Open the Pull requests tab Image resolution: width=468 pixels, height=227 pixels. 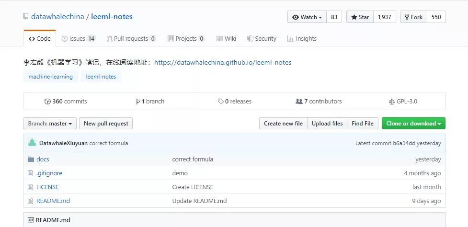[x=131, y=38]
